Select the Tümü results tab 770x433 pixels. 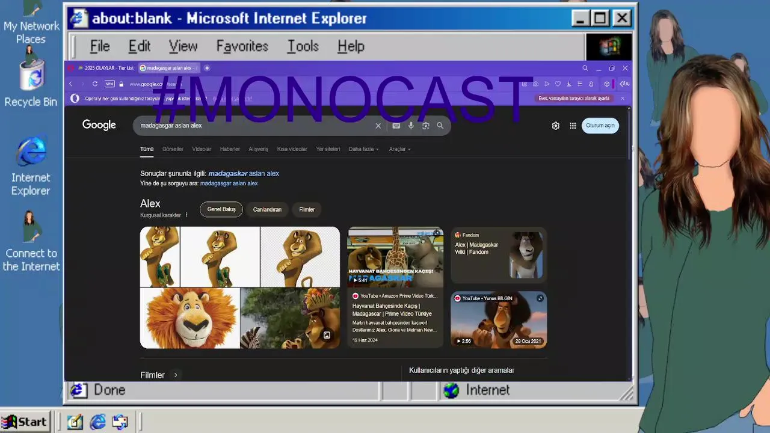[147, 149]
